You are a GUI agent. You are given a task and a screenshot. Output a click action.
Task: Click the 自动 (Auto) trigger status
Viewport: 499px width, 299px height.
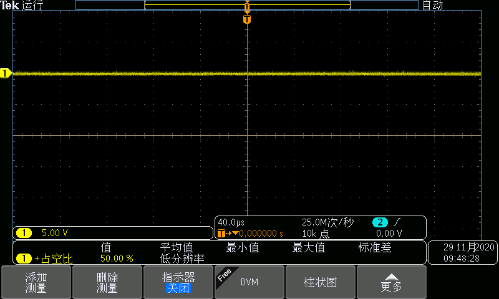click(432, 5)
